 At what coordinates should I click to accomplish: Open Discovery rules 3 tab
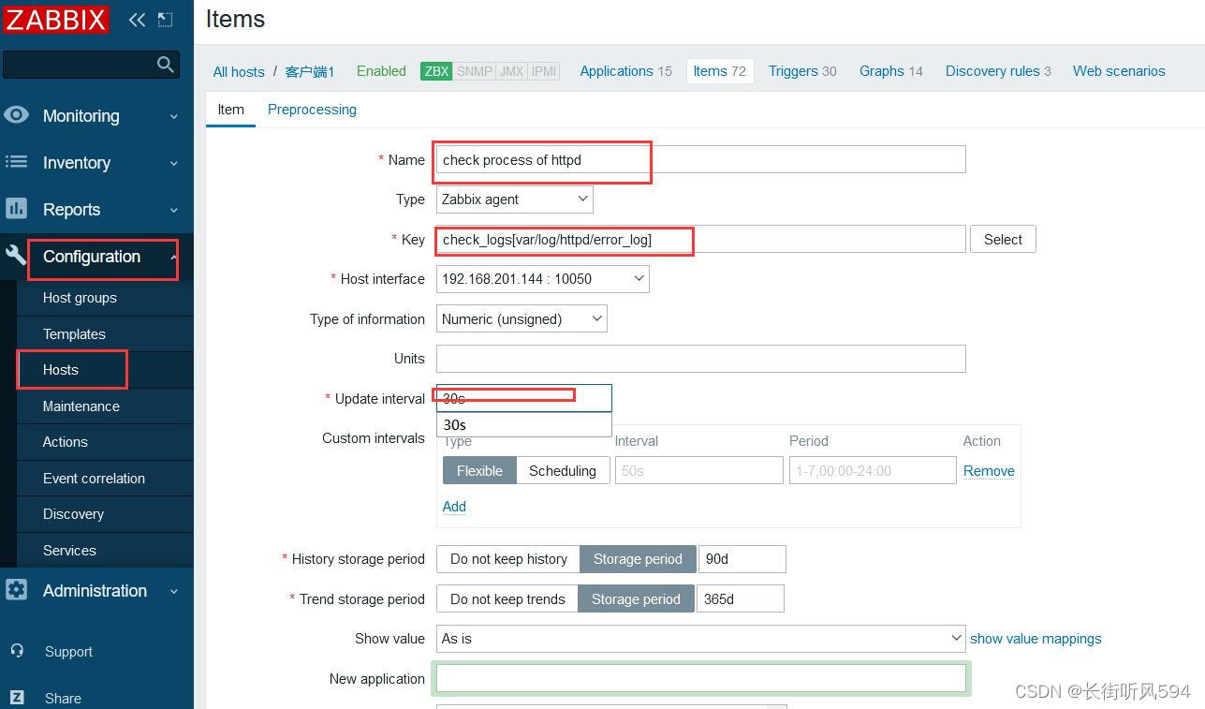point(998,71)
